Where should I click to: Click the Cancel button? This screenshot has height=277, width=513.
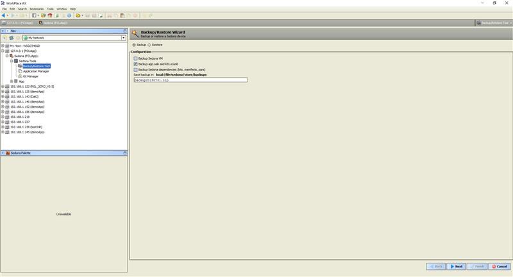(499, 266)
